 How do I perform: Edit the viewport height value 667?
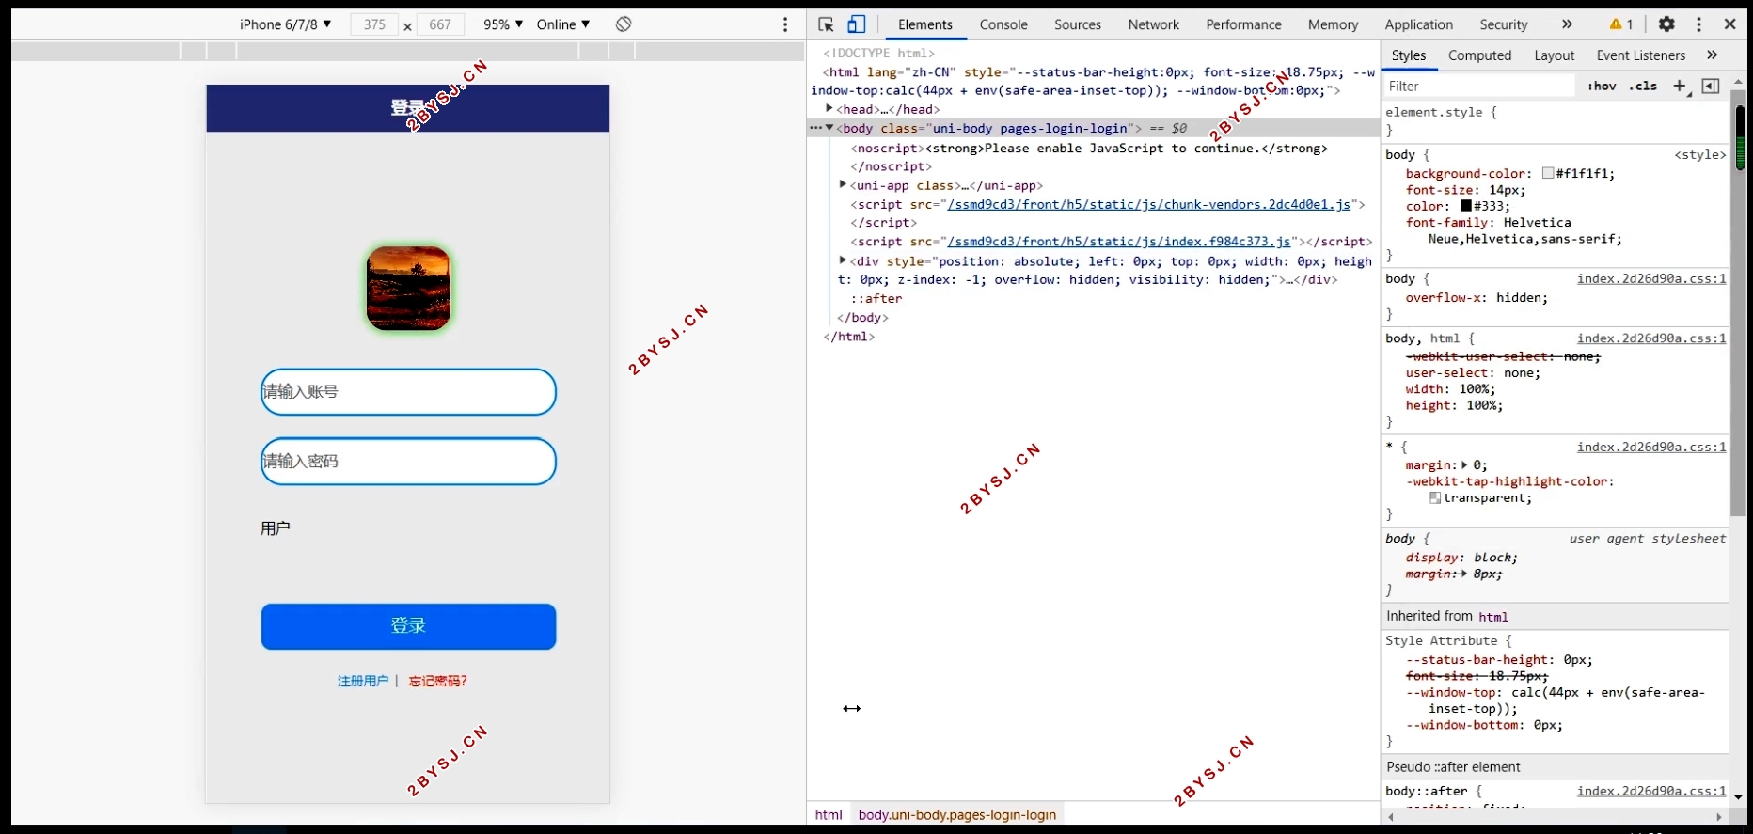pos(440,24)
